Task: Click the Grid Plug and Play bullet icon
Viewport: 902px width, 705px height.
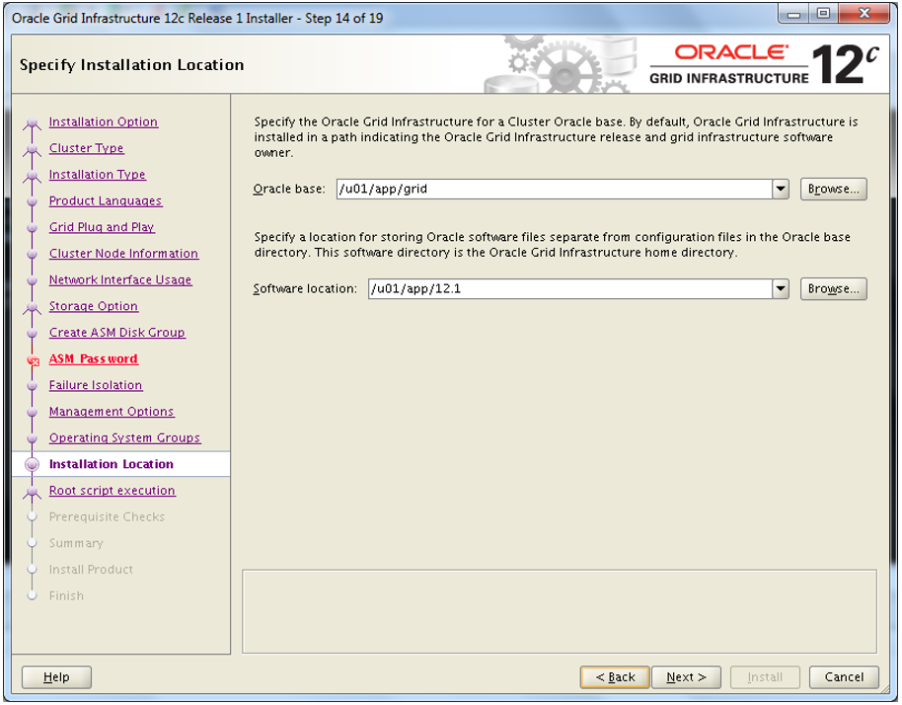Action: pyautogui.click(x=33, y=228)
